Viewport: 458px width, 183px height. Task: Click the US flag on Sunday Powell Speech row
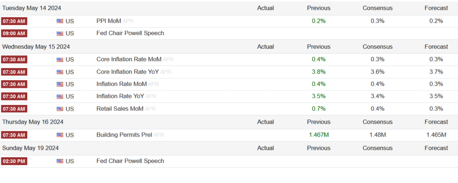point(60,161)
